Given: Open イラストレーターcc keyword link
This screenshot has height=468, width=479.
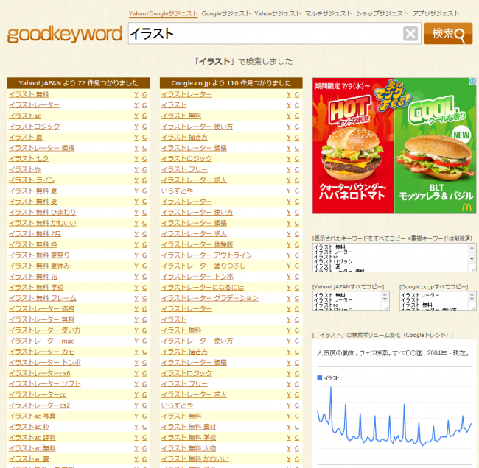Looking at the screenshot, I should coord(38,394).
